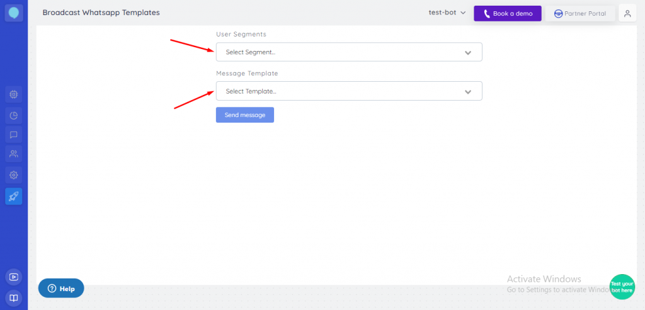Click the Test your bot here bubble

622,287
